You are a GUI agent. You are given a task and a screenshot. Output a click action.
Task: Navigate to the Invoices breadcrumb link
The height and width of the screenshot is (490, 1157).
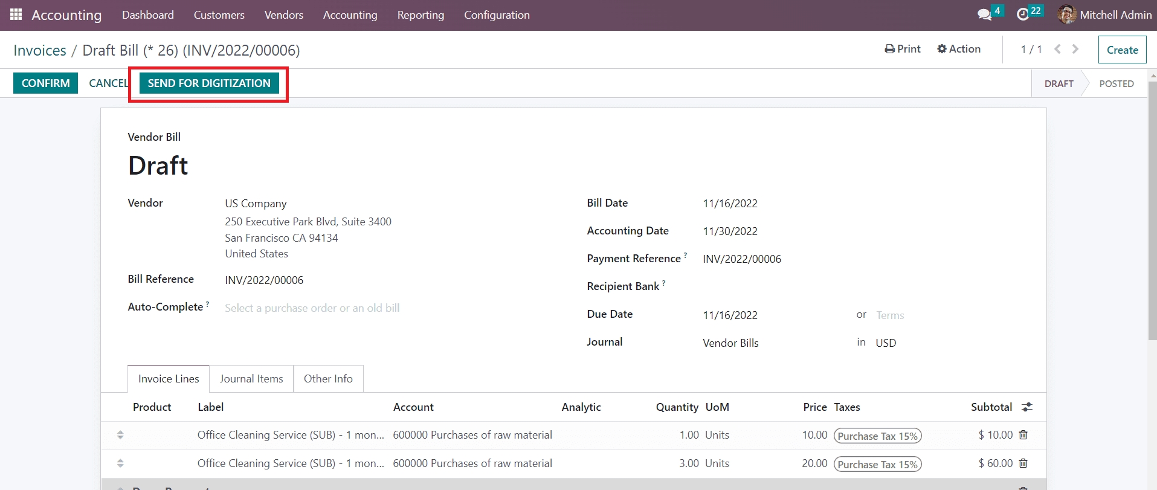tap(40, 50)
